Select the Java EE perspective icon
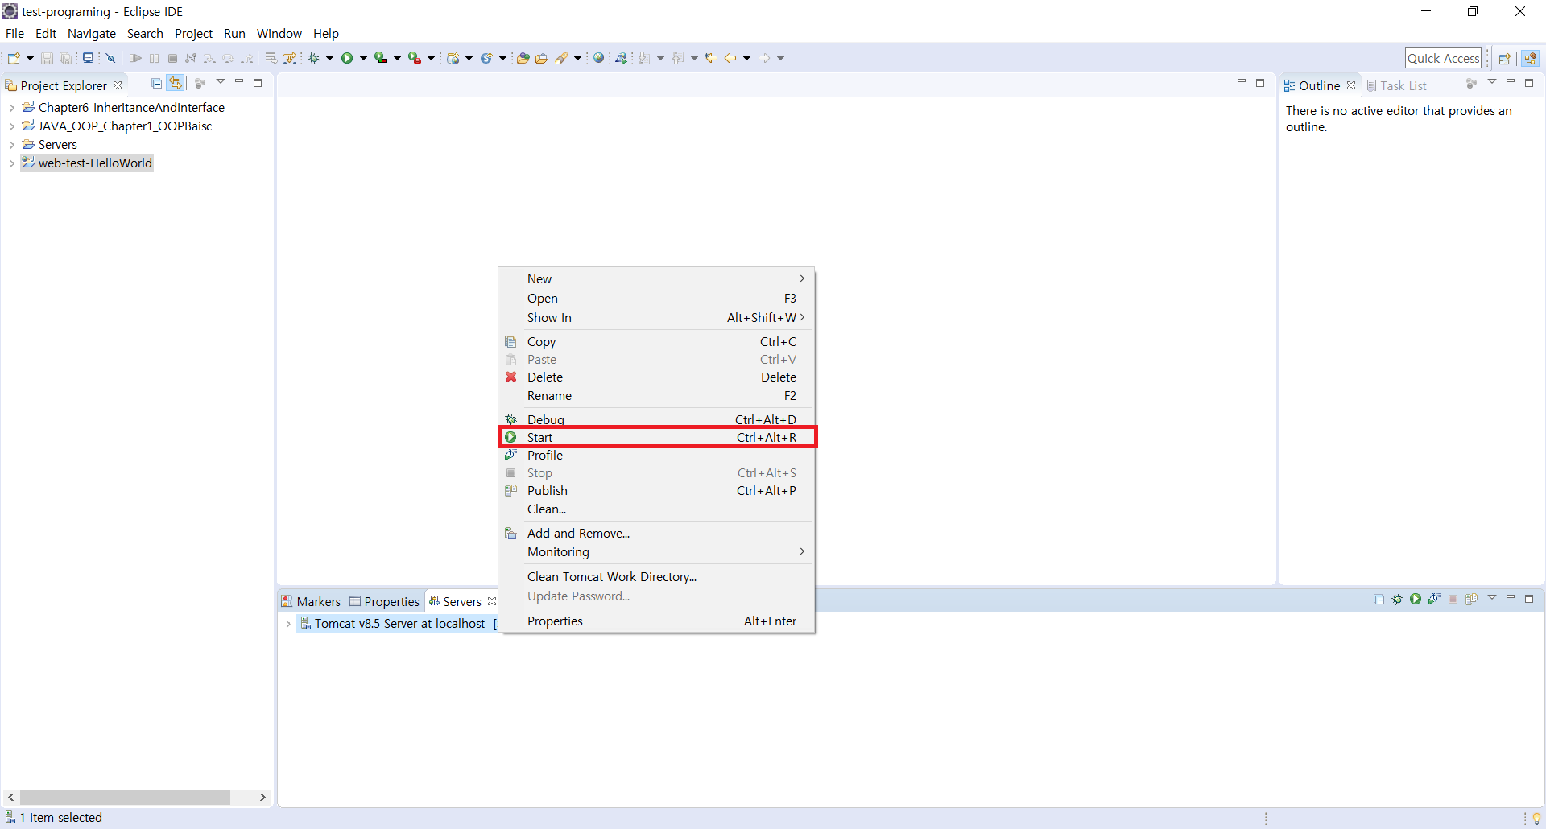 [1530, 58]
